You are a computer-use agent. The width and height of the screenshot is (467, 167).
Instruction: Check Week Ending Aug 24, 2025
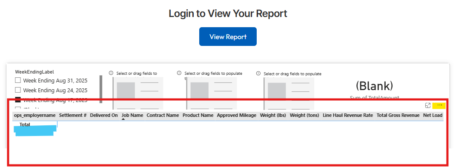(x=18, y=90)
